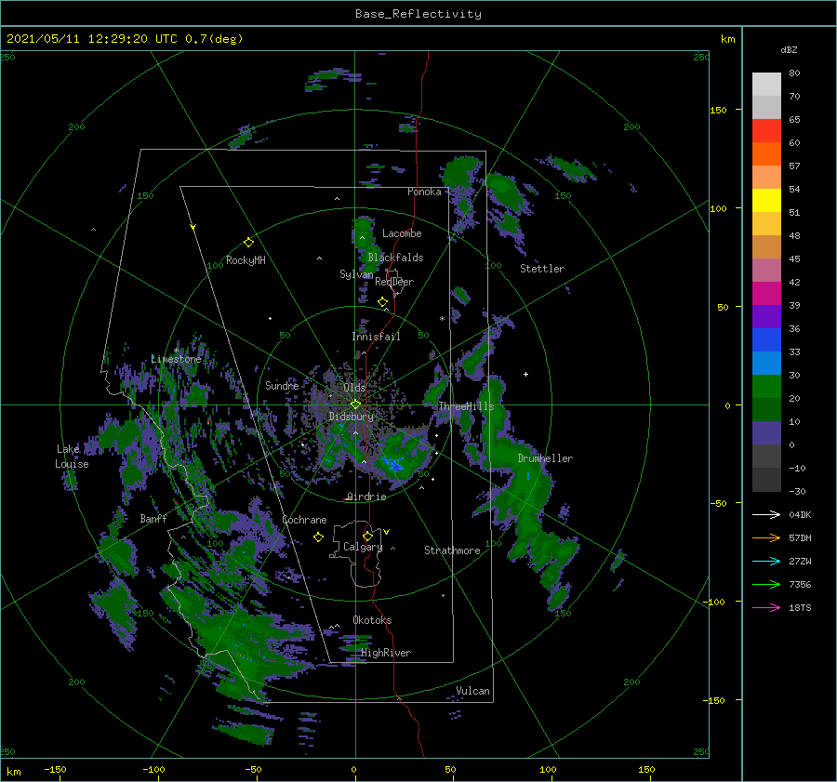Click the Airdrie label
837x782 pixels.
click(x=366, y=497)
